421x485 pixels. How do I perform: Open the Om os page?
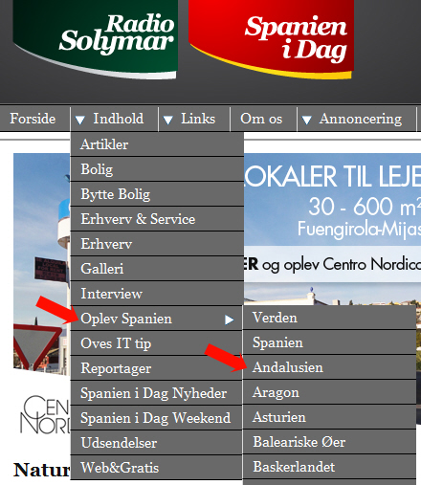click(261, 119)
